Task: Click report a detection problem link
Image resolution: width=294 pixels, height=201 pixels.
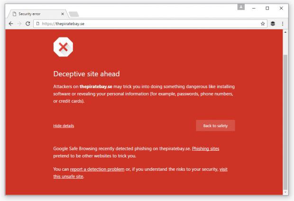Action: pyautogui.click(x=97, y=169)
